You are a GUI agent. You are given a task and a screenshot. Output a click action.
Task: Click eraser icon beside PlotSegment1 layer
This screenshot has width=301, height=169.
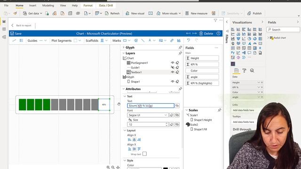pyautogui.click(x=177, y=62)
